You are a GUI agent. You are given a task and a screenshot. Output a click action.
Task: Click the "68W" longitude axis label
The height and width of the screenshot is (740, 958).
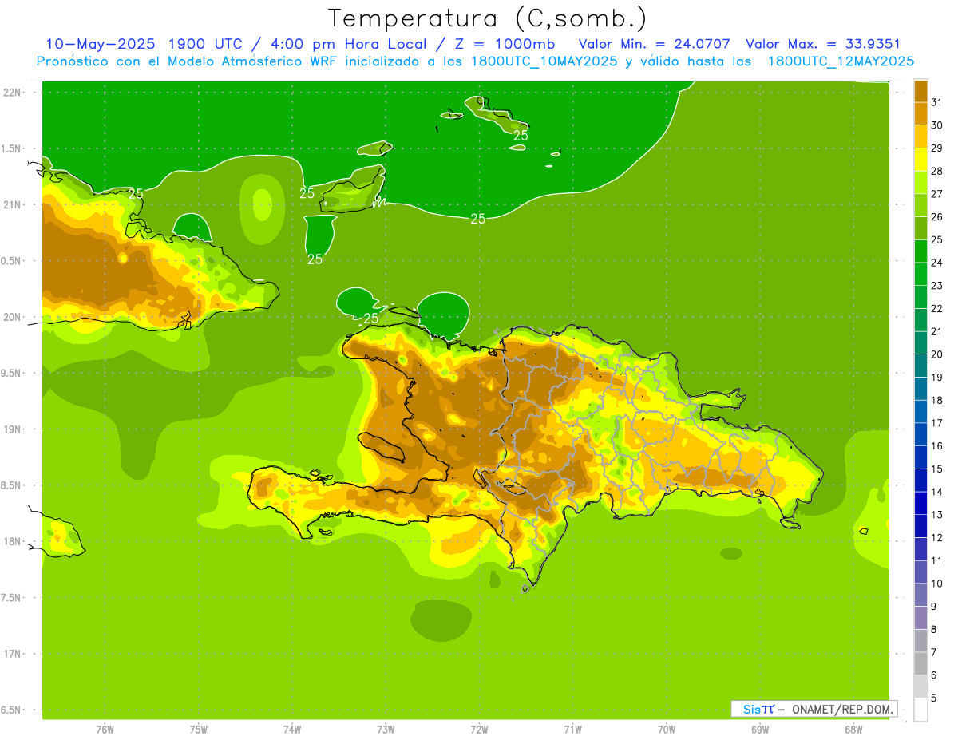853,730
